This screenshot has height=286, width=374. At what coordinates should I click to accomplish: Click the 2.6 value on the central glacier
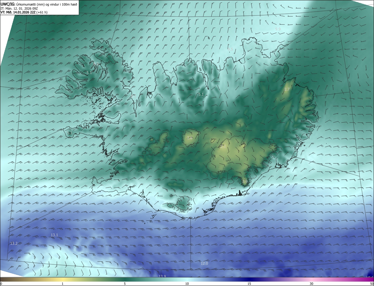190,138
